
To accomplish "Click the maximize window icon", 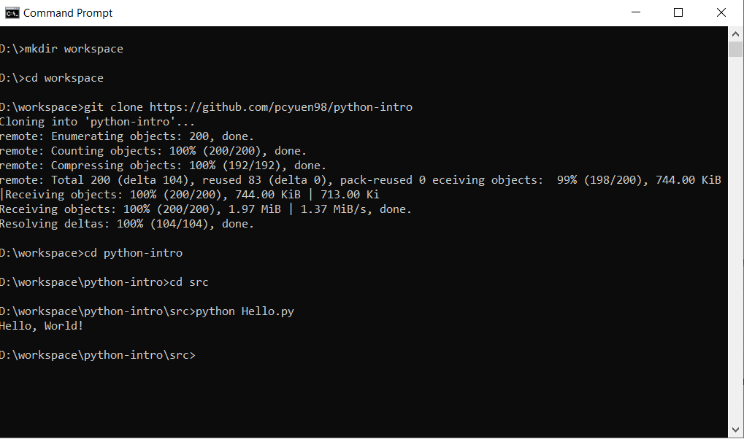I will click(x=679, y=12).
